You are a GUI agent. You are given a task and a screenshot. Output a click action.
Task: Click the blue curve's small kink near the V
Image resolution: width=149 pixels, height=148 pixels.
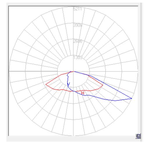[x=68, y=76]
